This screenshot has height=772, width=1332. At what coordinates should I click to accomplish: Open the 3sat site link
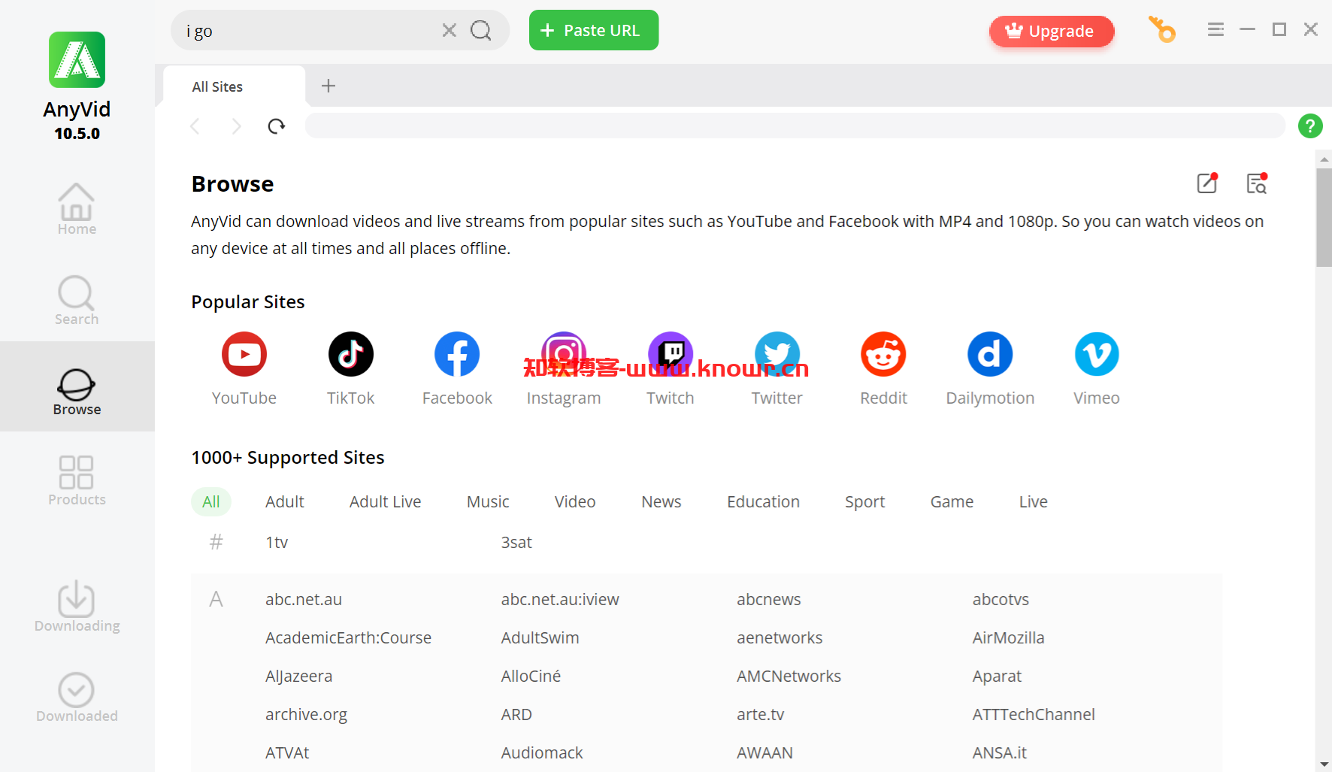tap(516, 542)
